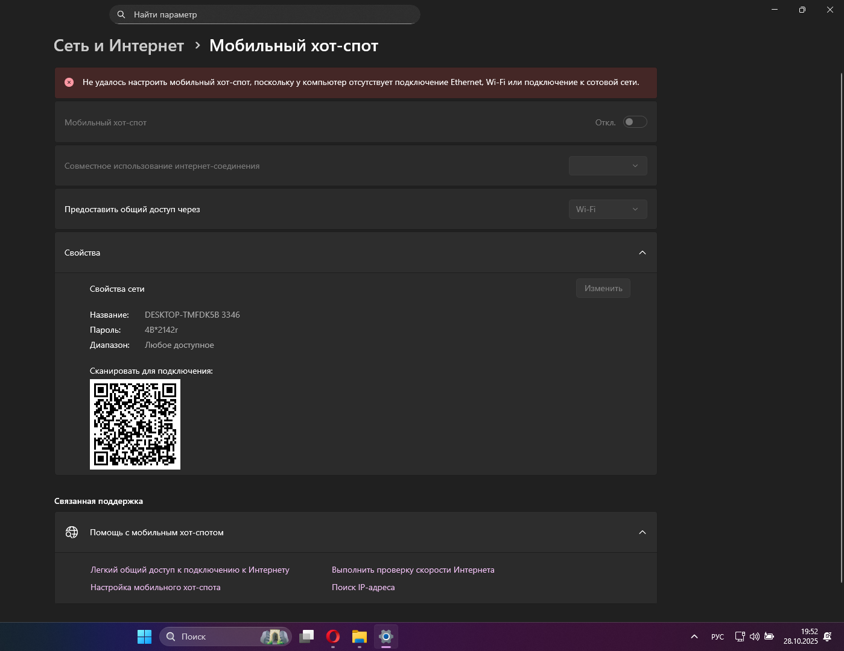Toggle the Mobile hotspot switch

(x=635, y=122)
